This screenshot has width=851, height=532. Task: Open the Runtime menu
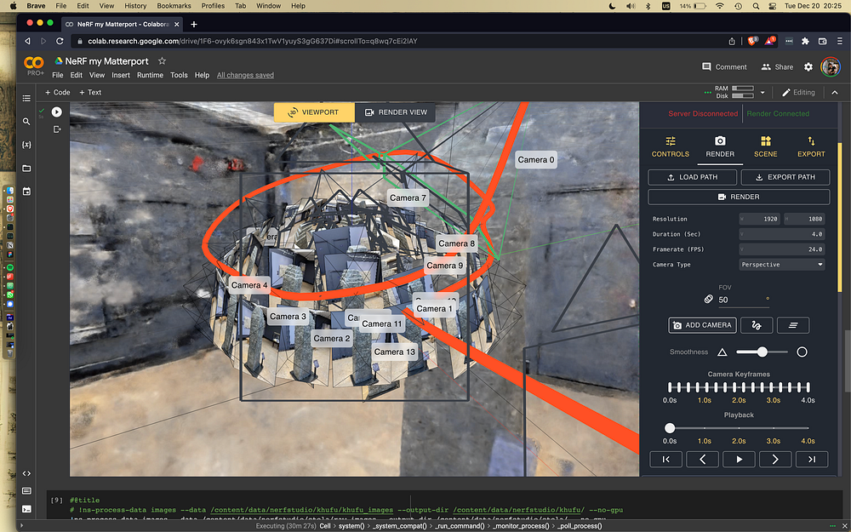[x=150, y=75]
